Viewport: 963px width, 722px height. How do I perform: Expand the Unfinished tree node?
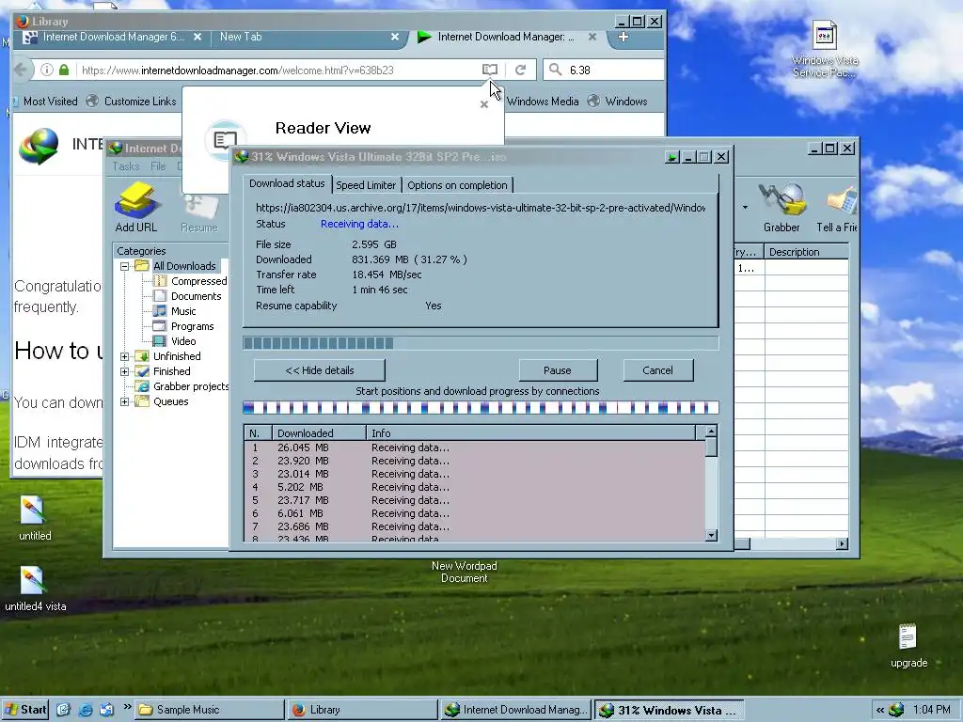[x=125, y=356]
